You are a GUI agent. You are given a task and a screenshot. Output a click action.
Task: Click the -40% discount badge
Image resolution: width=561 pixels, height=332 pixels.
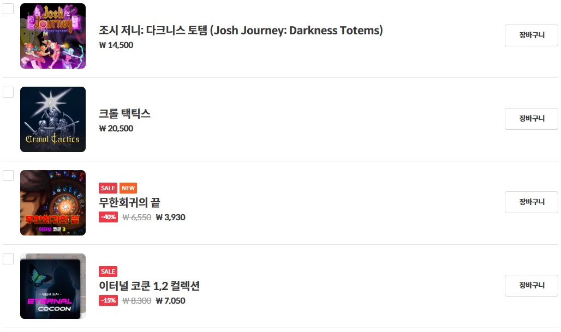tap(108, 217)
